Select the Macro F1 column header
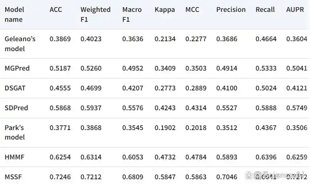310x186 pixels. point(132,14)
